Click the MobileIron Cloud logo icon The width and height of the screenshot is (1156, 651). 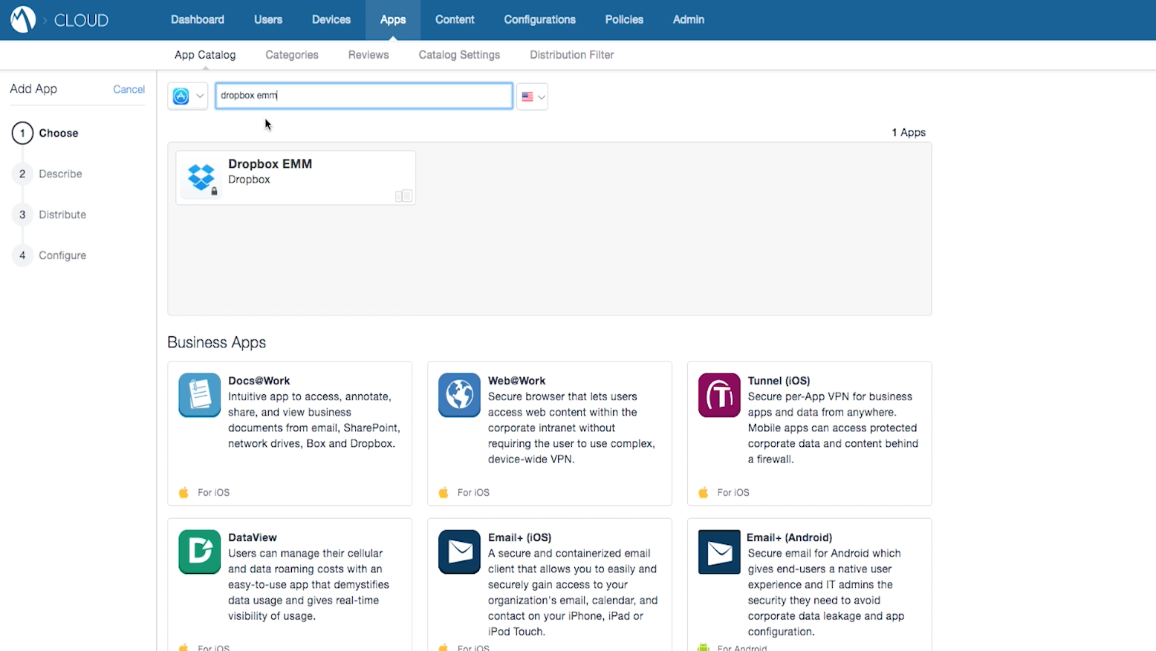[23, 19]
